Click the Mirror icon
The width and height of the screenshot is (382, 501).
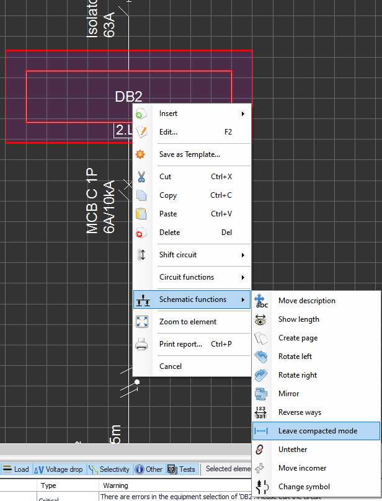pos(261,394)
